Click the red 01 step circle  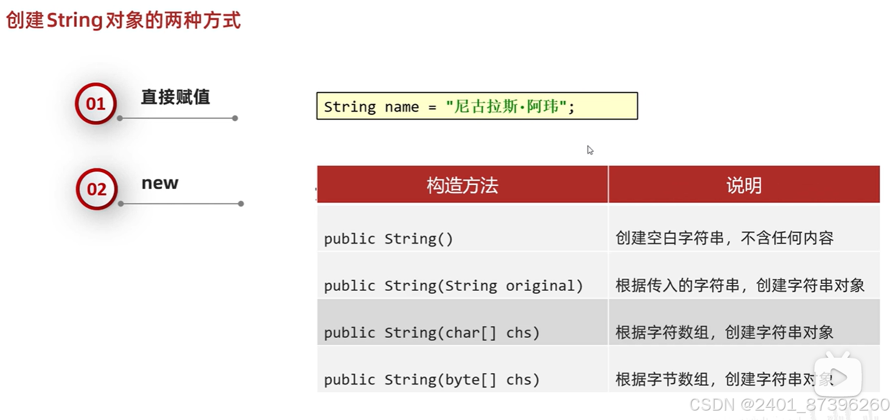[96, 104]
